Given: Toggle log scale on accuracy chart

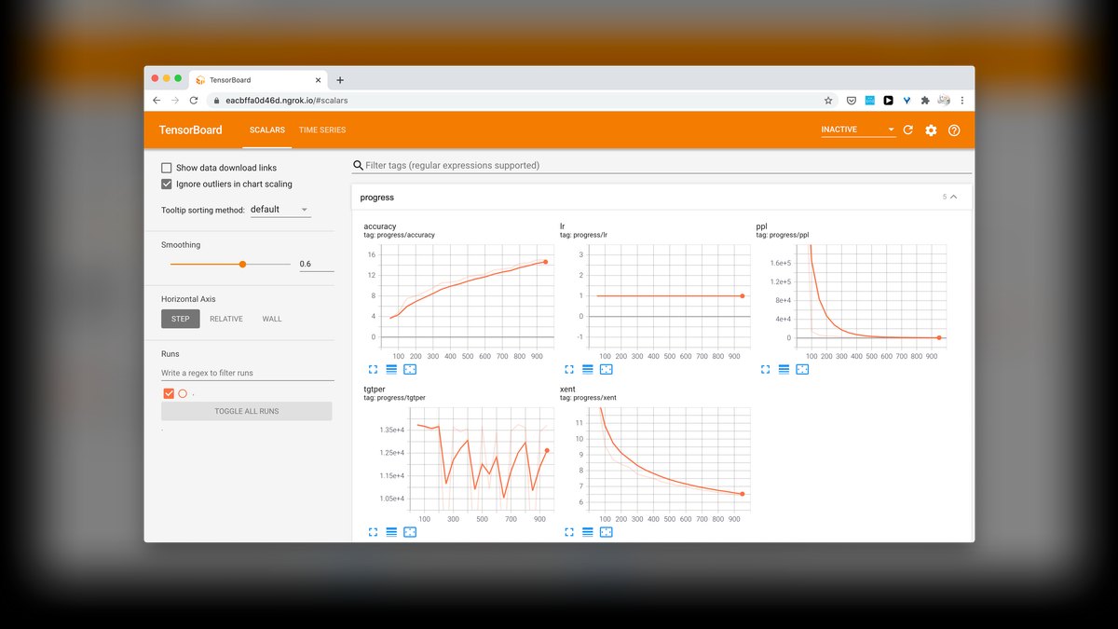Looking at the screenshot, I should [x=391, y=369].
